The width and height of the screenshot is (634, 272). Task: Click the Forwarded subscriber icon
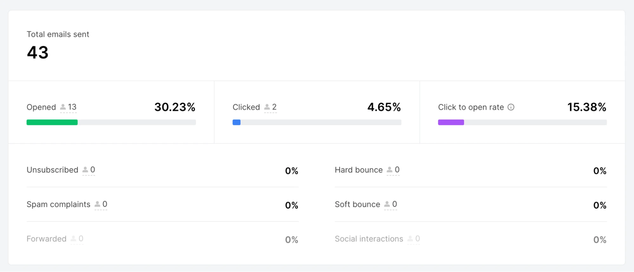(73, 239)
